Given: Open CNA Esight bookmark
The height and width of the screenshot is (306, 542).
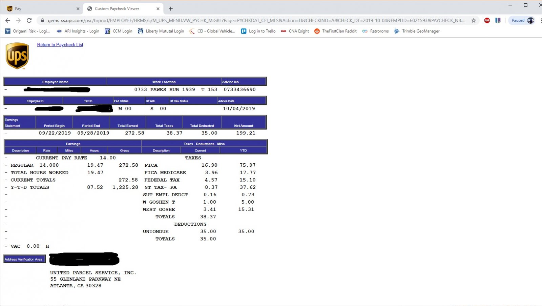Looking at the screenshot, I should (295, 31).
